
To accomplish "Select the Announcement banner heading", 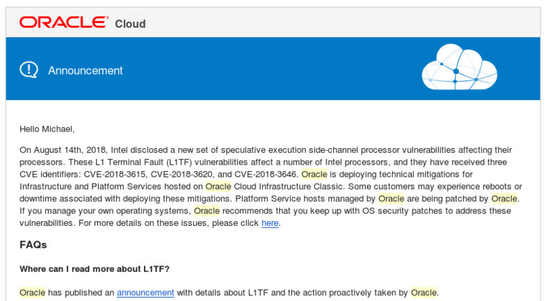I will 85,70.
